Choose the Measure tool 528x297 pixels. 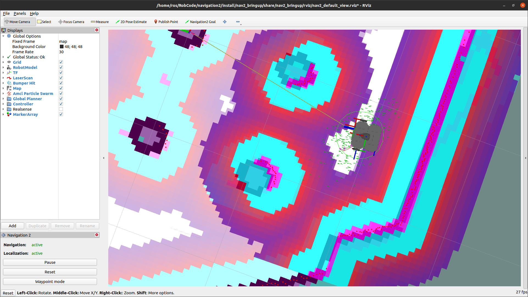tap(100, 22)
